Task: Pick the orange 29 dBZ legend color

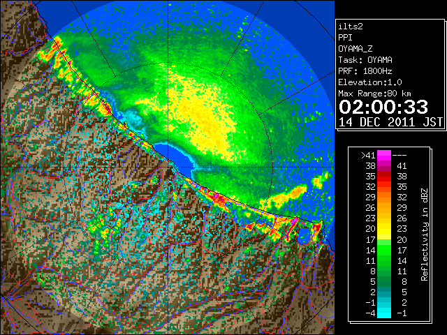Action: (x=384, y=197)
